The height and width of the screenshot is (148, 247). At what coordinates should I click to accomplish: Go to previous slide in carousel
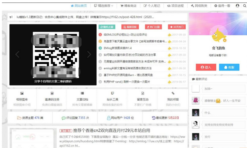(x=17, y=54)
